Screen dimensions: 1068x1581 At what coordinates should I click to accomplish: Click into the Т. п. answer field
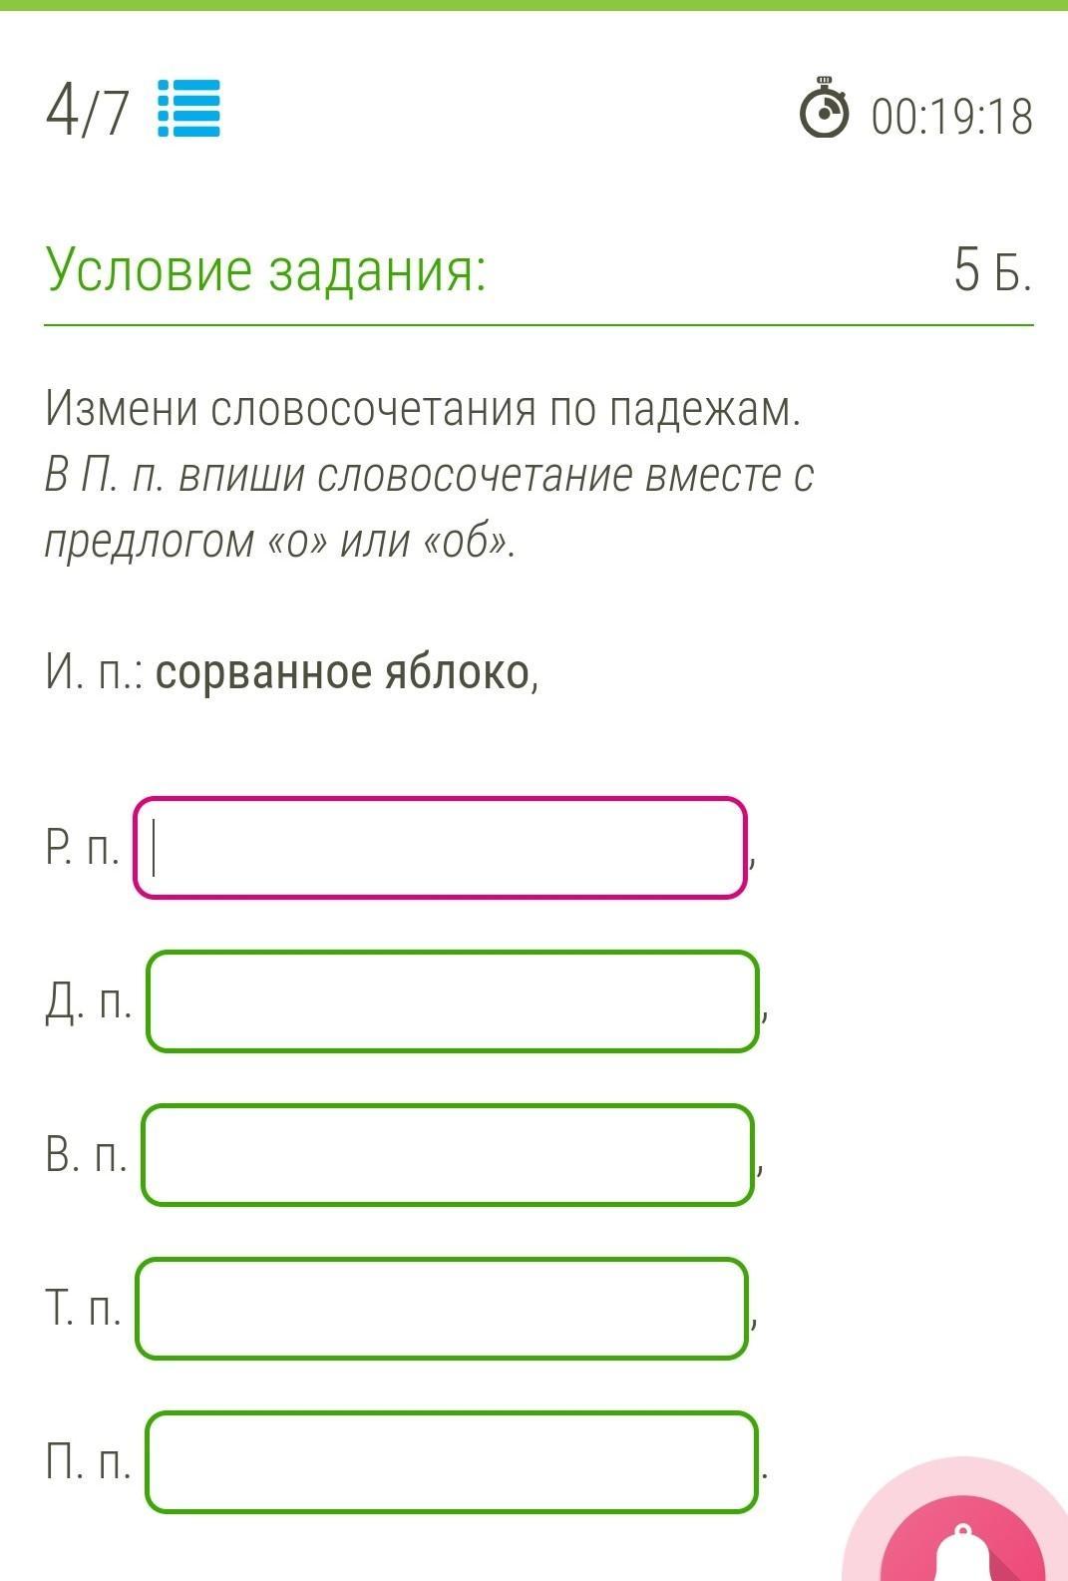point(442,1309)
